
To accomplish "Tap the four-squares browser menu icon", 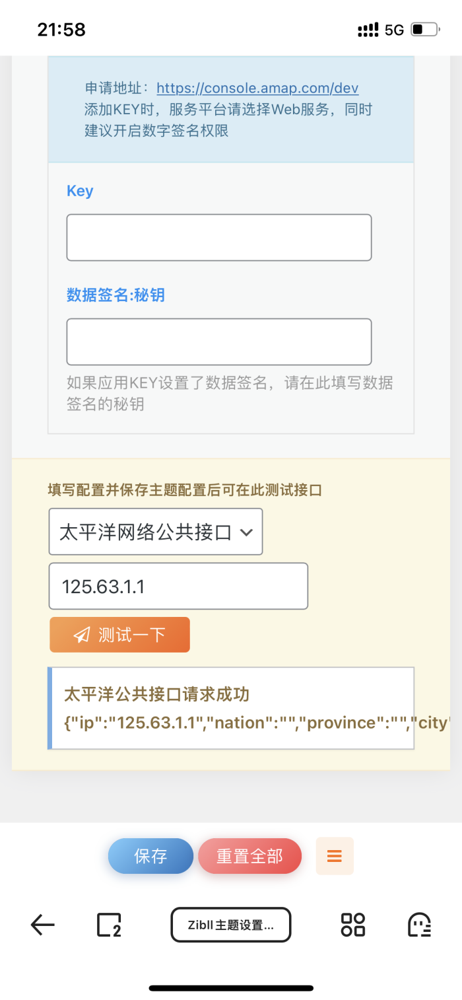I will point(352,924).
